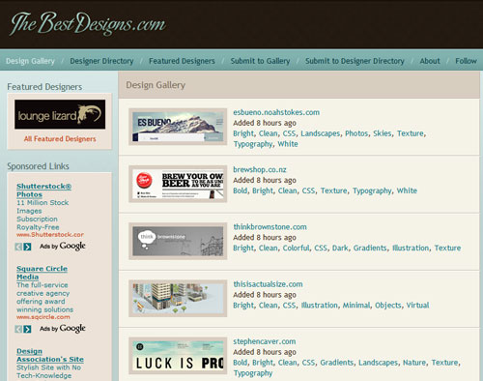Image resolution: width=483 pixels, height=381 pixels.
Task: Visit the thisisactualsize.com link
Action: [268, 284]
